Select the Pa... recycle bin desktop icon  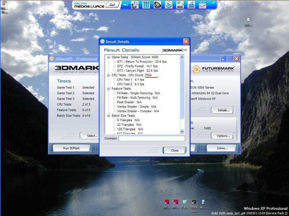[x=185, y=204]
